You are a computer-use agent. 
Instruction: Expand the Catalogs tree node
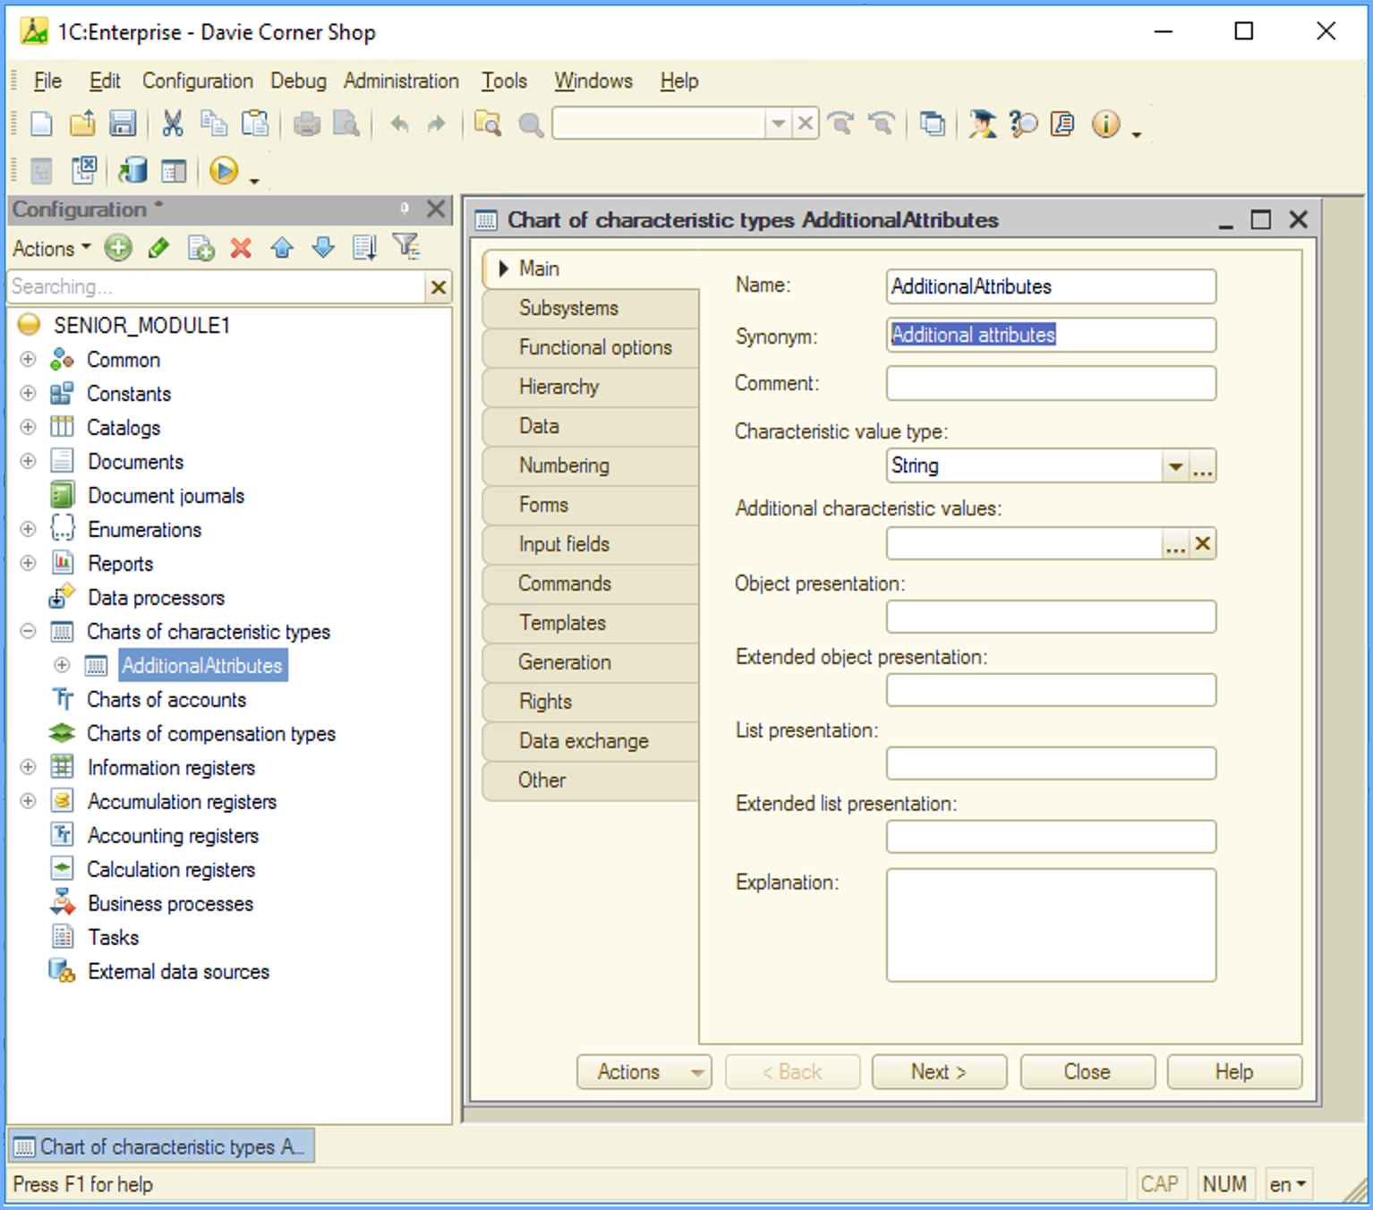click(29, 428)
